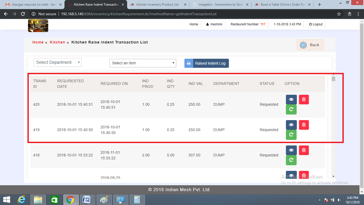
Task: Click network icon in system tray
Action: 333,200
